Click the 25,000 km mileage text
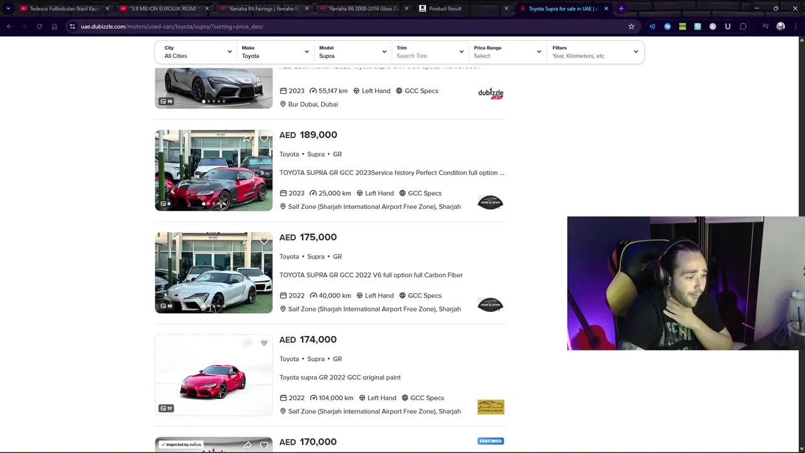 335,193
